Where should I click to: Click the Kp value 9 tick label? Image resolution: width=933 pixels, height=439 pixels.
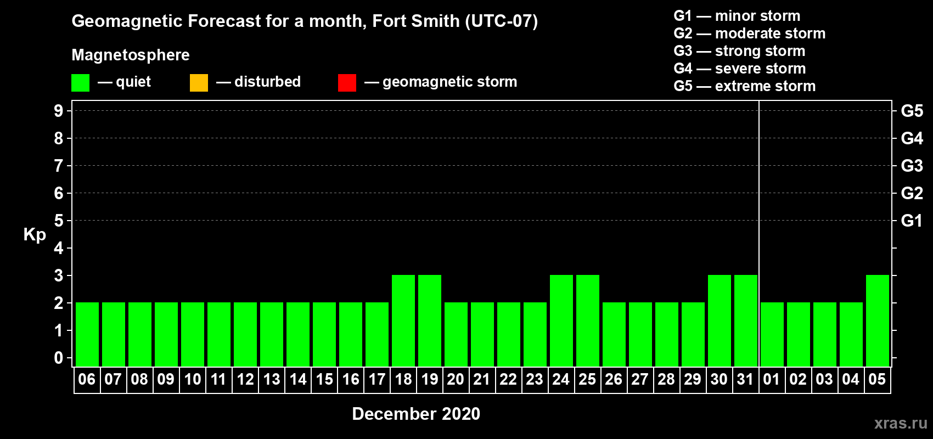point(59,111)
